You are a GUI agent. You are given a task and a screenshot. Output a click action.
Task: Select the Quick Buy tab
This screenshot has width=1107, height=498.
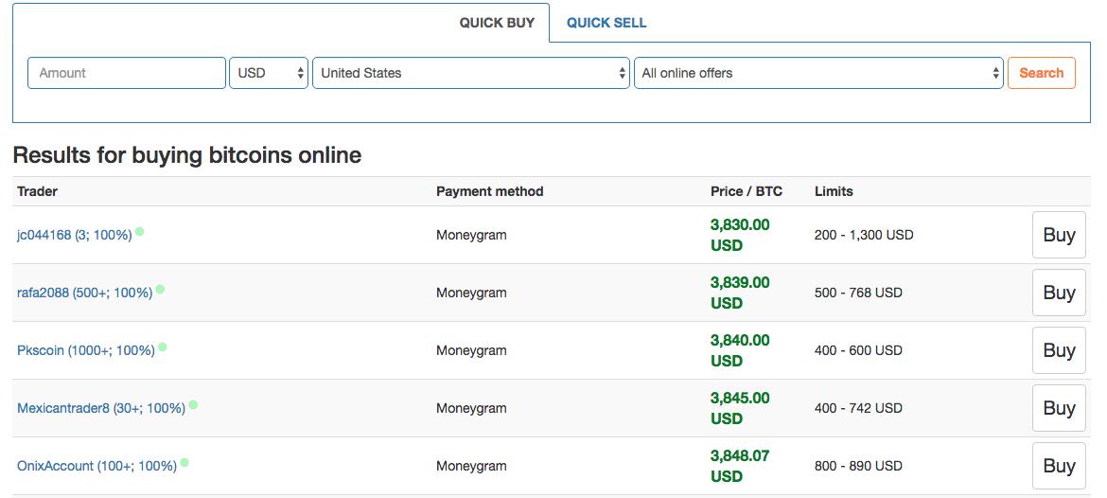[497, 23]
